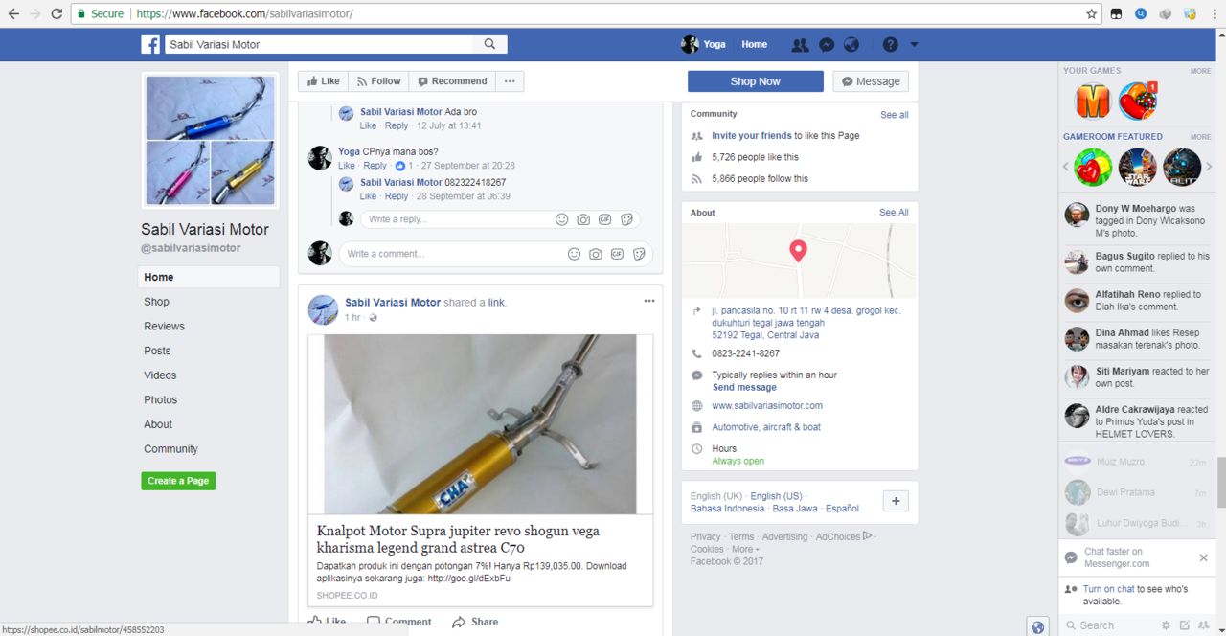This screenshot has width=1226, height=636.
Task: Insert GIF in the reply box
Action: [605, 219]
